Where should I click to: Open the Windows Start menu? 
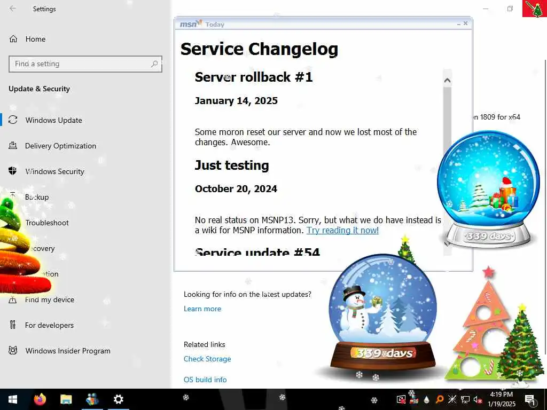tap(13, 399)
